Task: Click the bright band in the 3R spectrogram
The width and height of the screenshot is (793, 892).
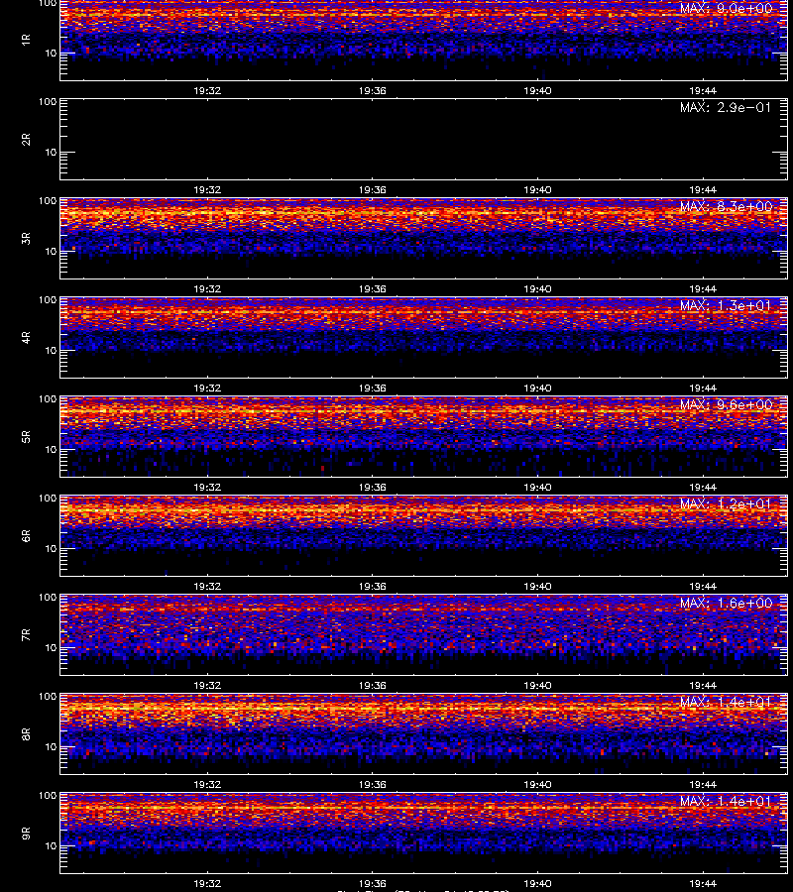Action: coord(424,215)
